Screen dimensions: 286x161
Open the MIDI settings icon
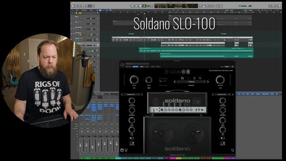122,150
